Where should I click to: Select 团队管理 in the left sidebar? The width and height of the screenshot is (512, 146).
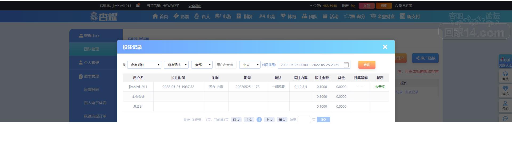point(91,49)
